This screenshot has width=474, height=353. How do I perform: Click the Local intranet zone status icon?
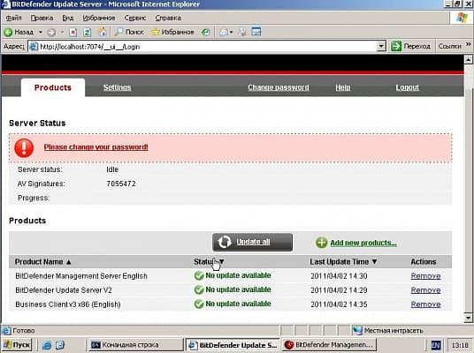tap(357, 330)
